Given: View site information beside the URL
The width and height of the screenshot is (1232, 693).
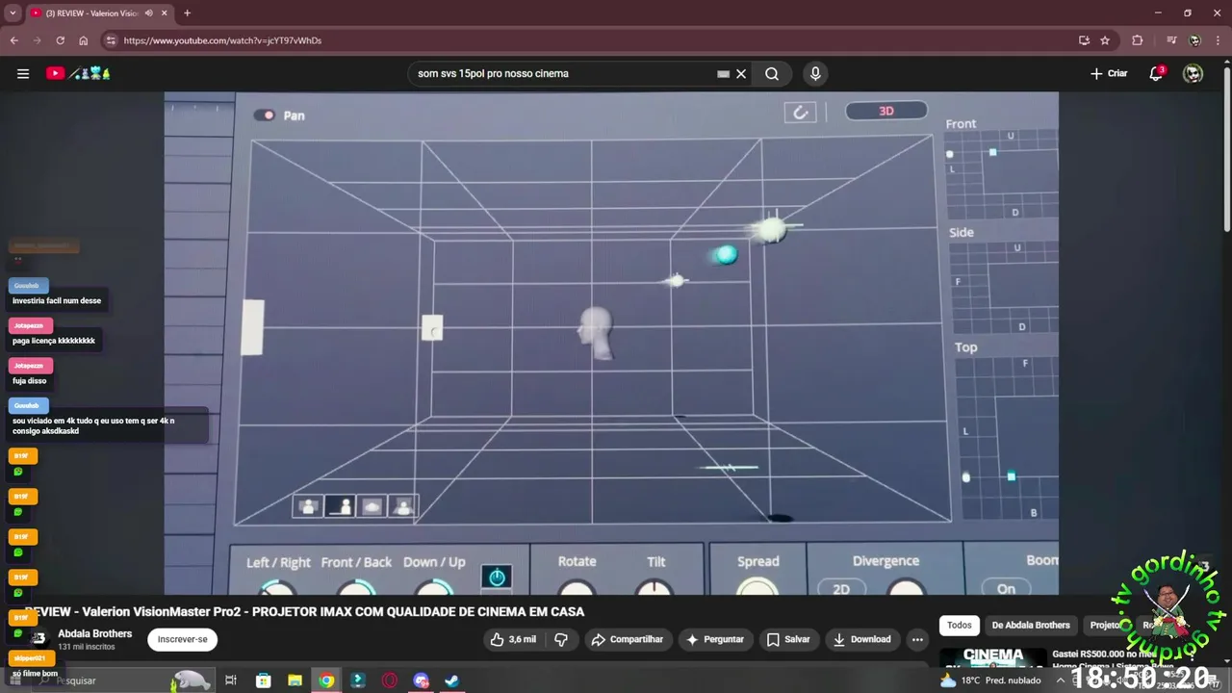Looking at the screenshot, I should point(111,40).
